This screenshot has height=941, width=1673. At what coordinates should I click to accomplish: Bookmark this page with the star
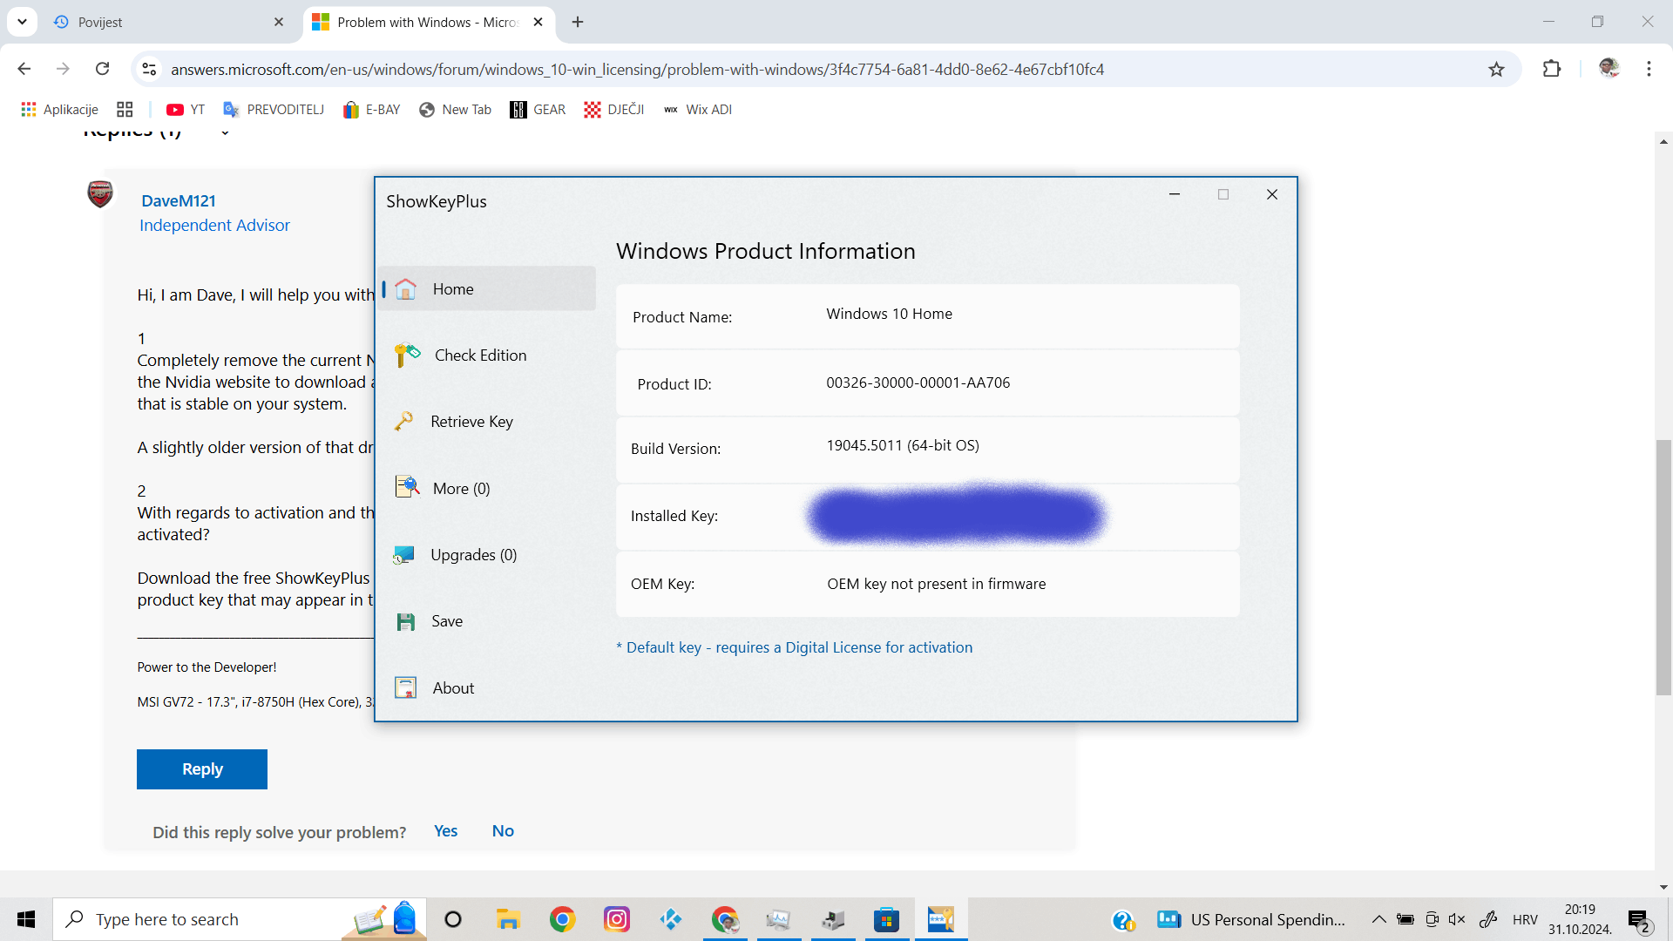tap(1496, 69)
